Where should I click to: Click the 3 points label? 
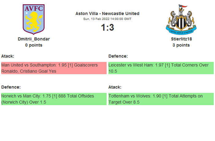coord(181,45)
